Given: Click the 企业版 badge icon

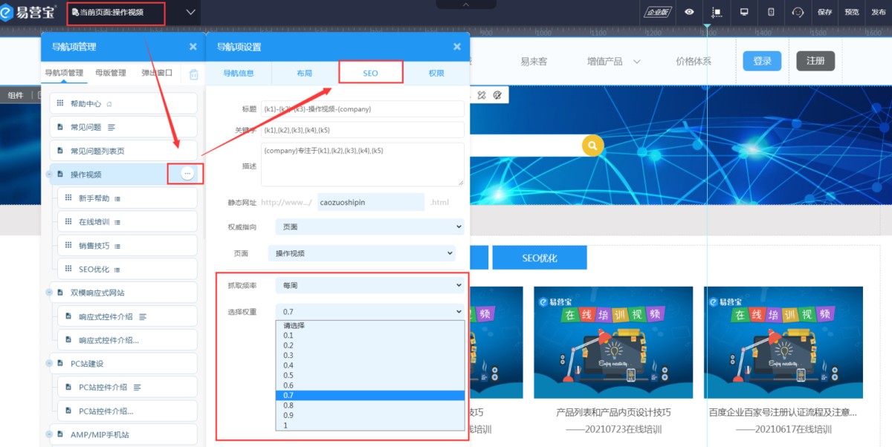Looking at the screenshot, I should tap(658, 12).
